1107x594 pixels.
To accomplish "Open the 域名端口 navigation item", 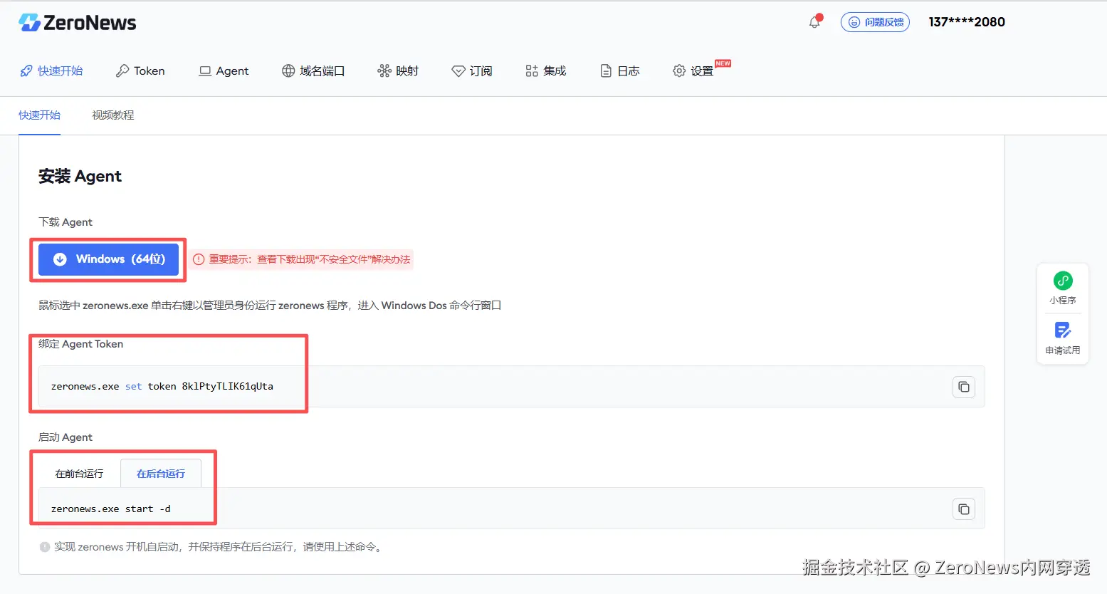I will pos(313,71).
